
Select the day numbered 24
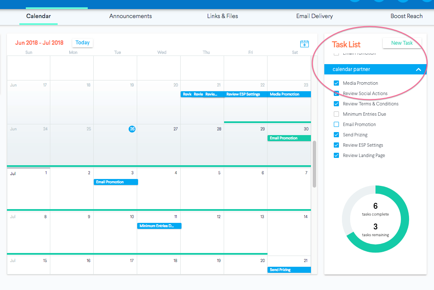45,129
